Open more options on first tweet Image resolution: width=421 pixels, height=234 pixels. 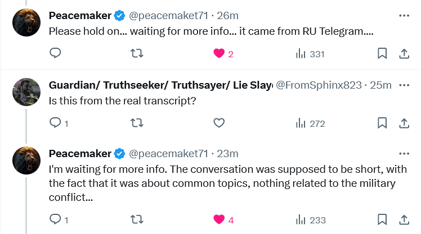point(404,16)
